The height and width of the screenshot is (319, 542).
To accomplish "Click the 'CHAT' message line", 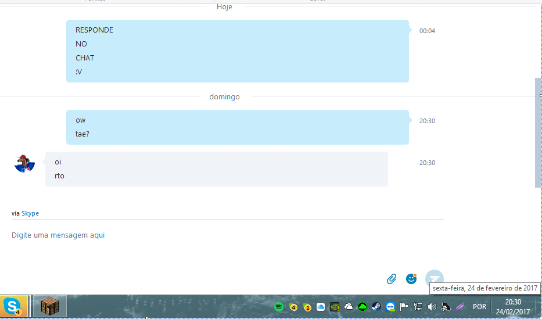I will tap(85, 58).
